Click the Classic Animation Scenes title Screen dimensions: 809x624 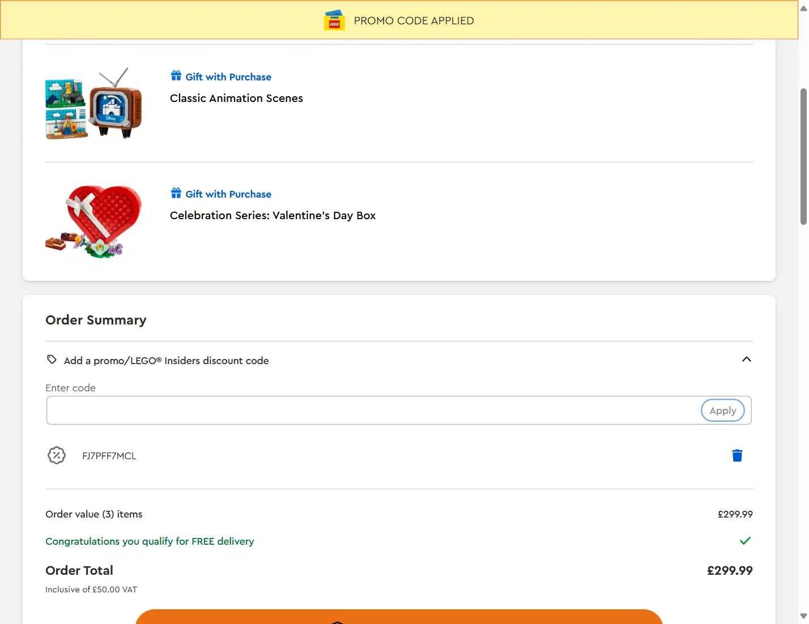[x=236, y=98]
